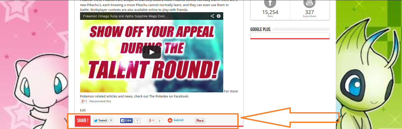Click the 327 Subscribers counter

tap(309, 13)
